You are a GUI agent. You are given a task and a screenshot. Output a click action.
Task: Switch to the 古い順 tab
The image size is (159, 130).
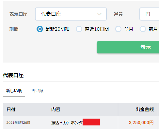point(38,91)
